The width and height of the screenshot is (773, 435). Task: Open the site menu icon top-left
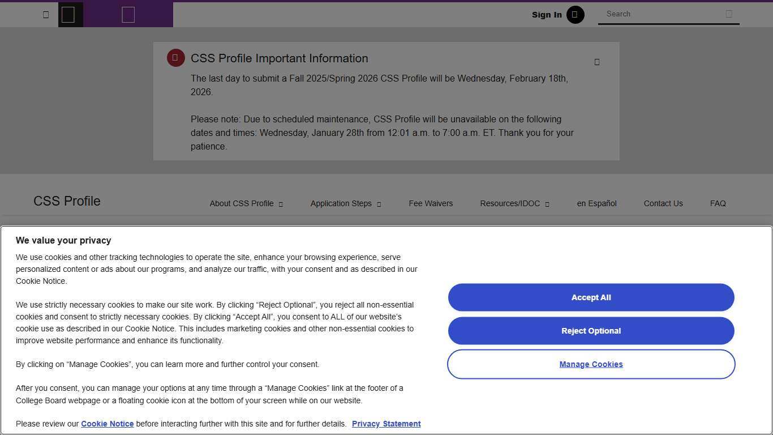tap(46, 14)
